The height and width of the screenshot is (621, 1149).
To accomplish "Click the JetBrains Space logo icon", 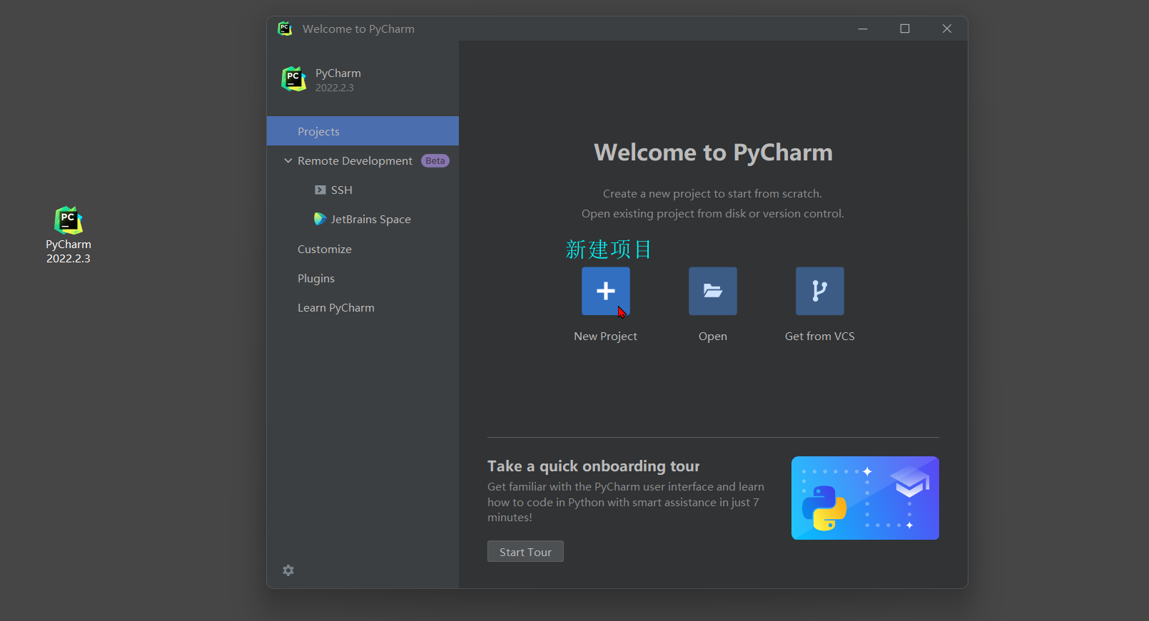I will tap(320, 219).
